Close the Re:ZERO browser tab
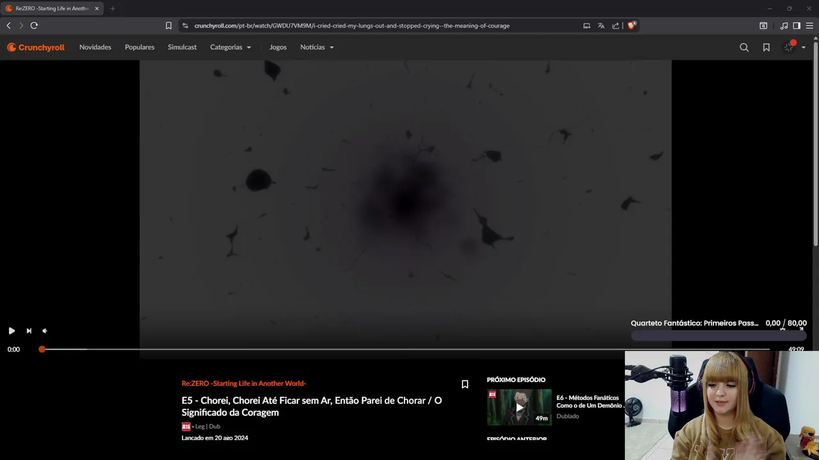 [x=97, y=8]
